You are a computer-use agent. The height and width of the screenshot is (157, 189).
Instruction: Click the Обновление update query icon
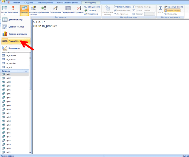click(x=55, y=9)
